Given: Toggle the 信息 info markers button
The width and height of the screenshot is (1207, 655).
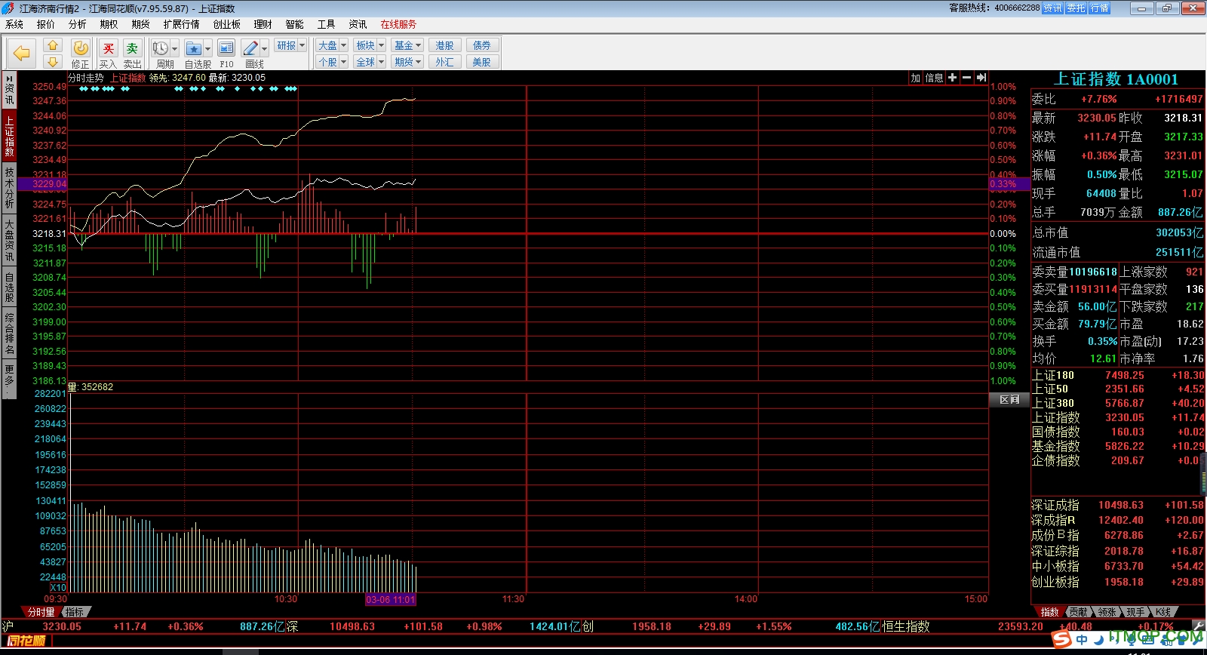Looking at the screenshot, I should (x=934, y=78).
